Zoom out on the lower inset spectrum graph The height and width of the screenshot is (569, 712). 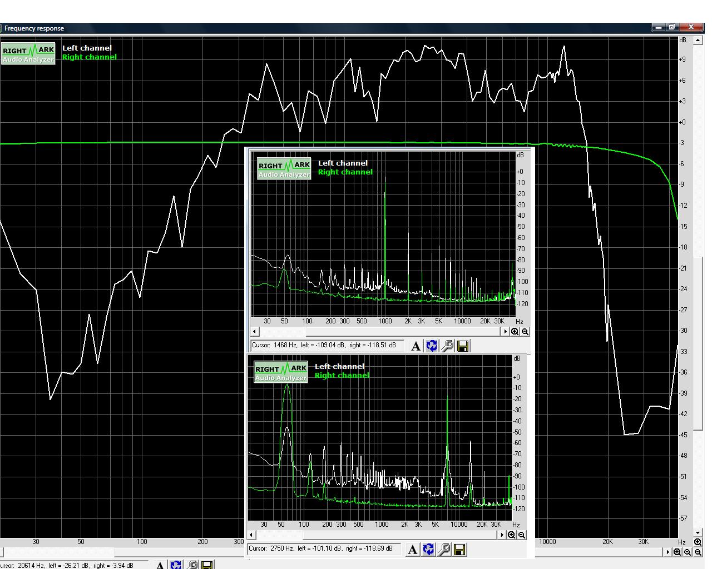pos(522,535)
